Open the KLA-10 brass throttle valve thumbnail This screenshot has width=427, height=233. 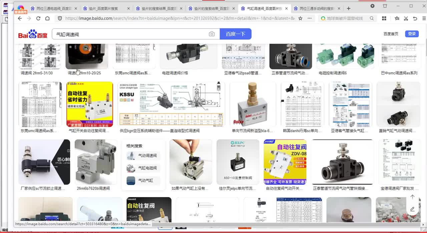[x=253, y=104]
